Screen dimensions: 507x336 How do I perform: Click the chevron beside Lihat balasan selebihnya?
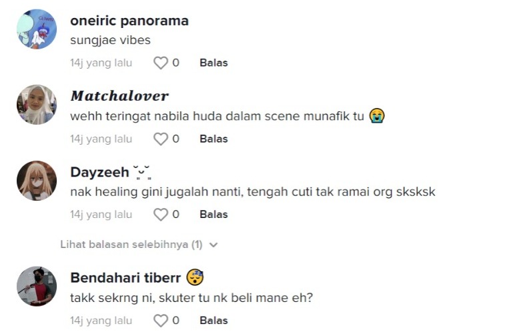(213, 245)
